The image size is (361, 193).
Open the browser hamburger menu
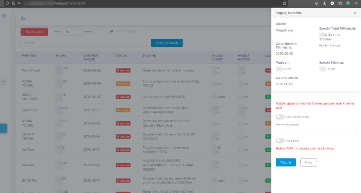pyautogui.click(x=356, y=3)
